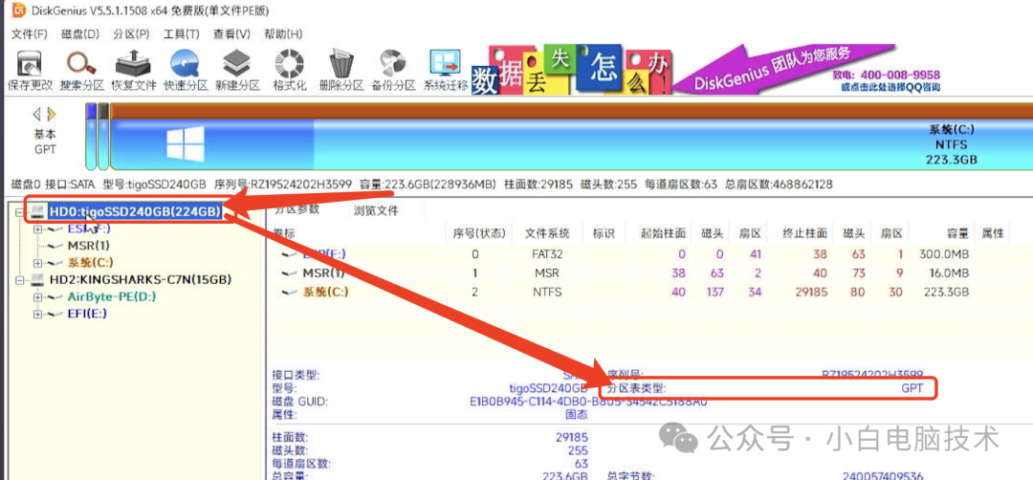Image resolution: width=1033 pixels, height=480 pixels.
Task: Click the partition icon beside AirByte-PE(D:)
Action: click(x=56, y=297)
